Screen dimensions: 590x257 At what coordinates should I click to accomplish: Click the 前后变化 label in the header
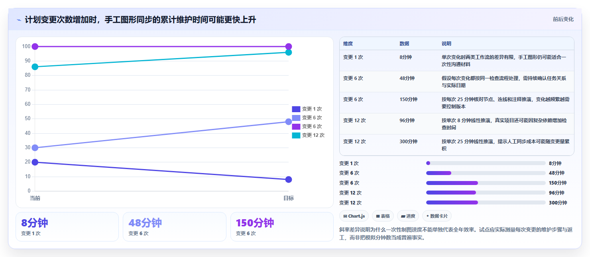[563, 19]
